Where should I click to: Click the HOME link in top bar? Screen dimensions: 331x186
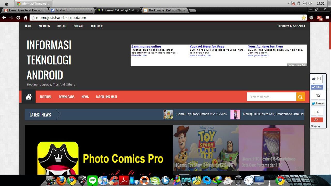point(28,26)
